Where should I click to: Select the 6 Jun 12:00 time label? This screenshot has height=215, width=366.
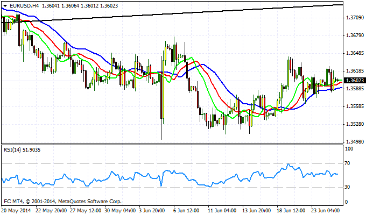pos(187,210)
